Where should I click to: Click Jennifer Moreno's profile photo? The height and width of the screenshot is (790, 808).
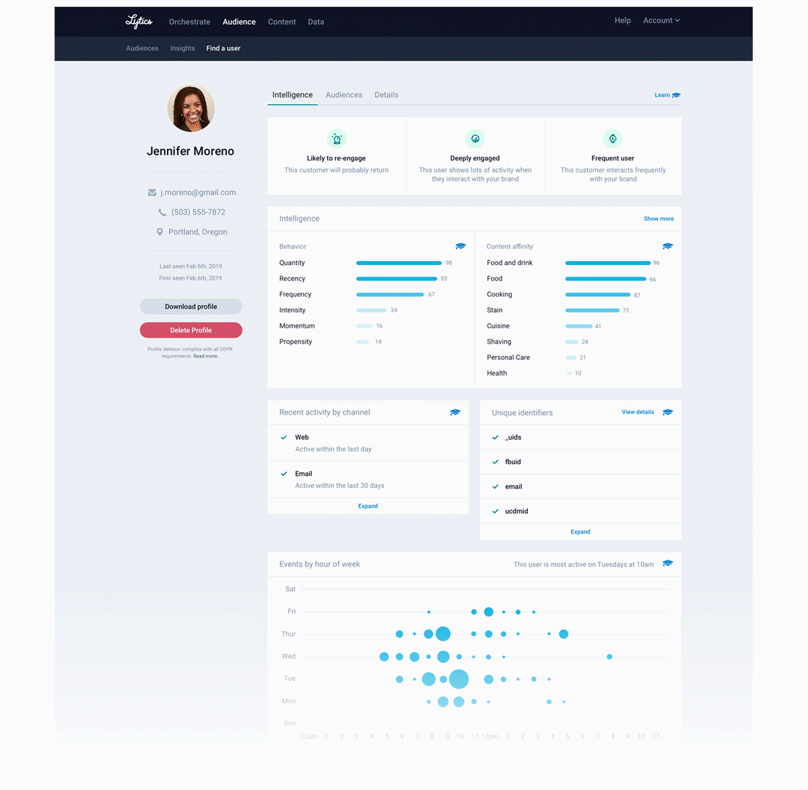pos(191,108)
